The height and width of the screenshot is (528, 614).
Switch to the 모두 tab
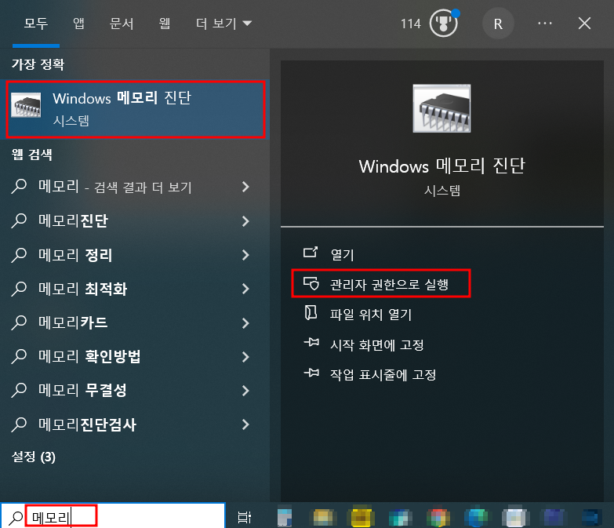[36, 24]
